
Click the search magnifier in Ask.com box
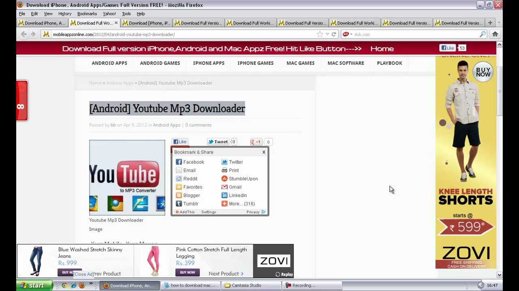point(483,34)
